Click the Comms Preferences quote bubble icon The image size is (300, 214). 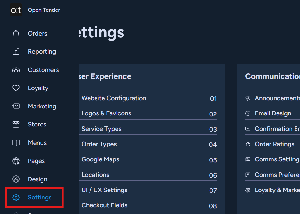click(x=248, y=175)
